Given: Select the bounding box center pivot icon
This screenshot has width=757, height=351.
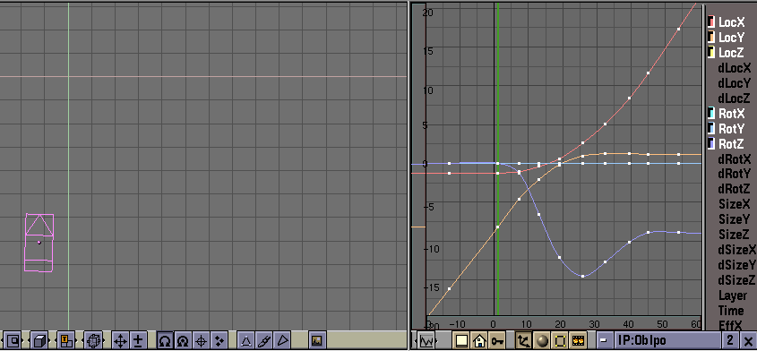Looking at the screenshot, I should coord(165,341).
